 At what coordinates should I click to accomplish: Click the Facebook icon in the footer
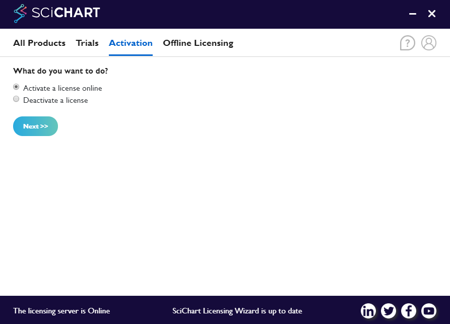click(409, 311)
